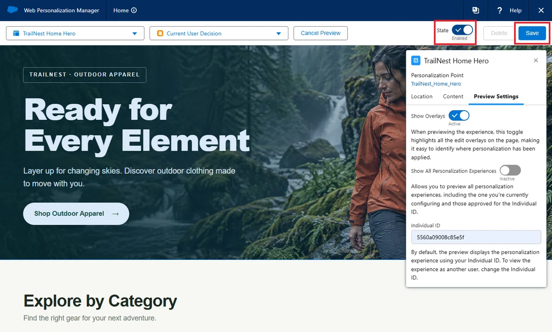Viewport: 552px width, 332px height.
Task: Enable the Show All Personalization Experiences toggle
Action: (x=510, y=170)
